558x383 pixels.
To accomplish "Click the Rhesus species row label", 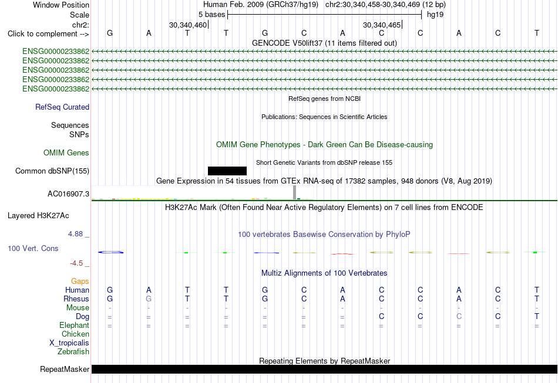I will click(76, 299).
